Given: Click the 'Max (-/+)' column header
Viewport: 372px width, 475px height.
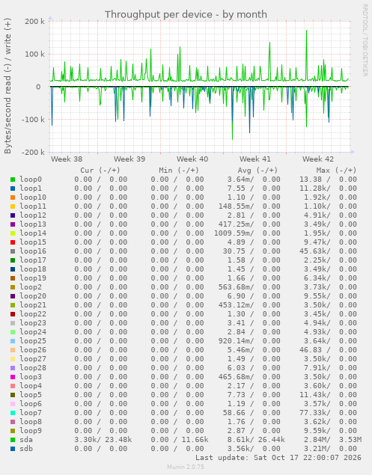Looking at the screenshot, I should [x=337, y=171].
